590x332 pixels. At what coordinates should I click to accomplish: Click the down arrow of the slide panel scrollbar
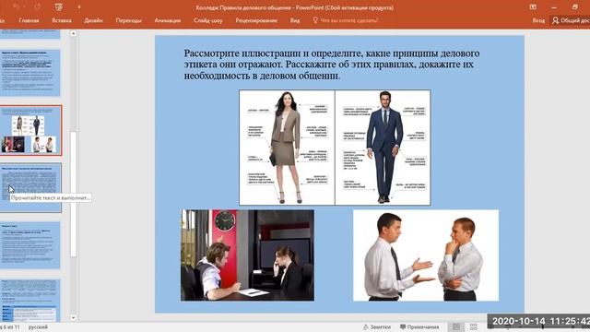coord(74,317)
